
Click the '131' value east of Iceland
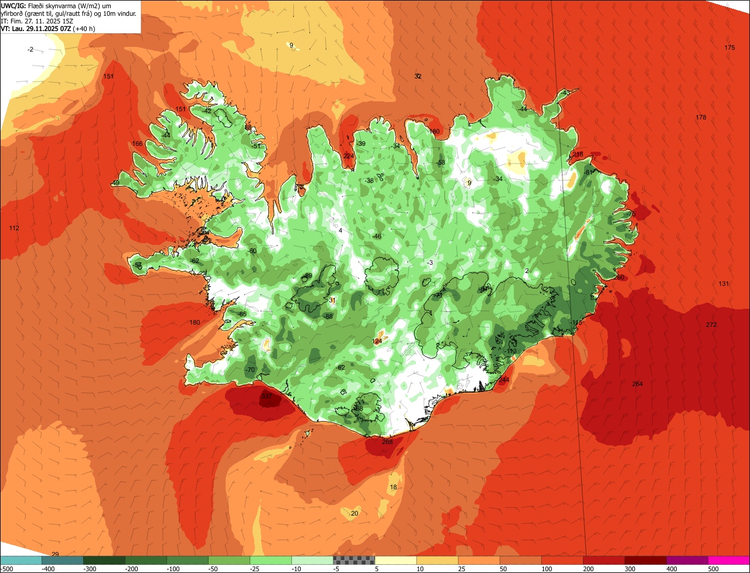(x=724, y=284)
